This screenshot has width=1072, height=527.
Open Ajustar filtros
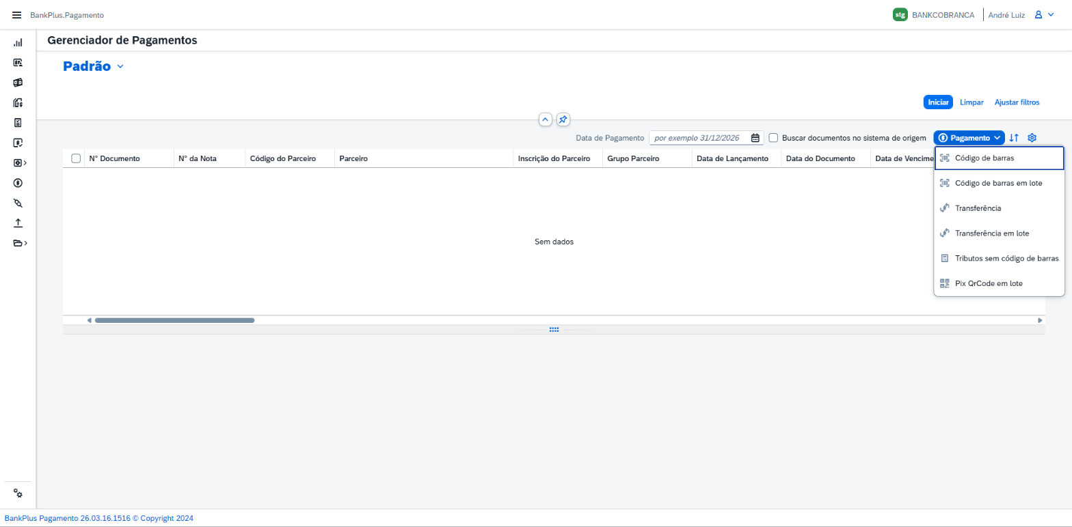pyautogui.click(x=1017, y=102)
